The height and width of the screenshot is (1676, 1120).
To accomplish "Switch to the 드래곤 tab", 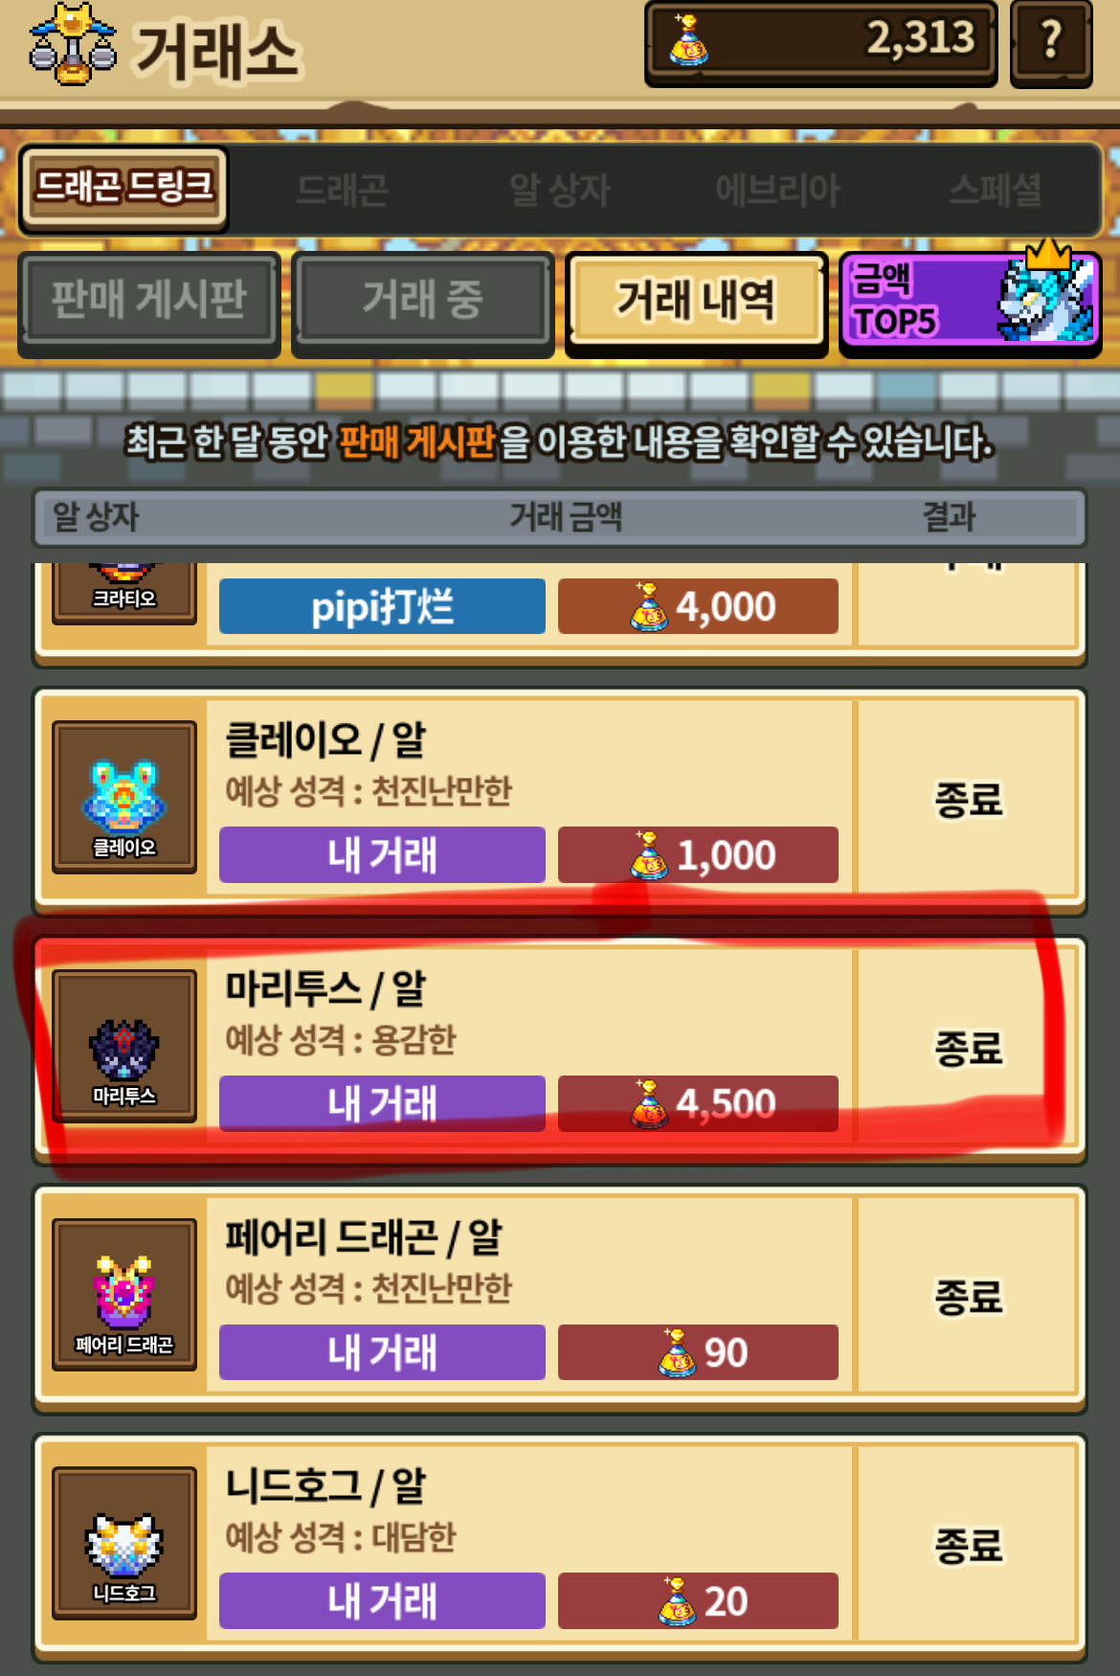I will coord(342,190).
